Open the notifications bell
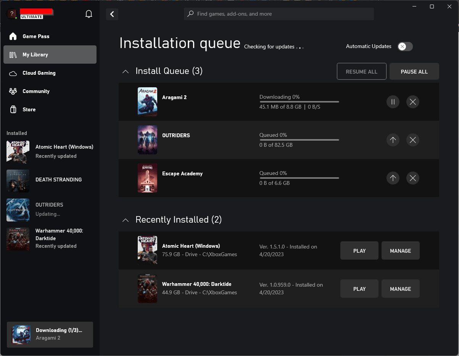 click(89, 14)
